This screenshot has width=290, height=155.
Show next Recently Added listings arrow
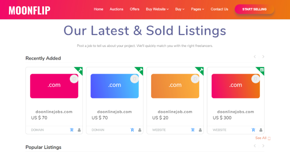click(263, 57)
